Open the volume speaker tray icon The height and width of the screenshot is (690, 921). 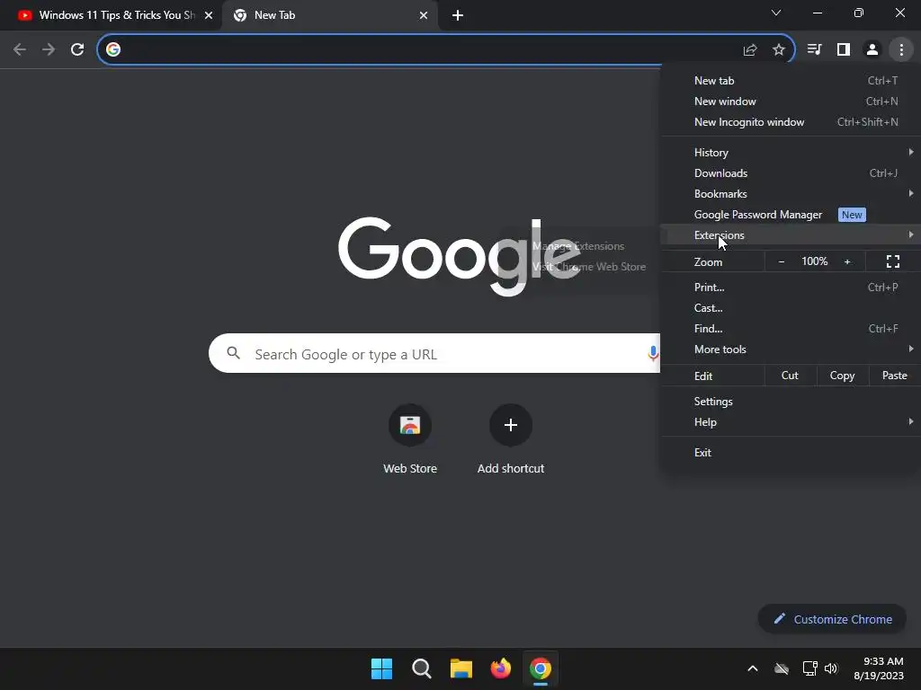tap(831, 668)
